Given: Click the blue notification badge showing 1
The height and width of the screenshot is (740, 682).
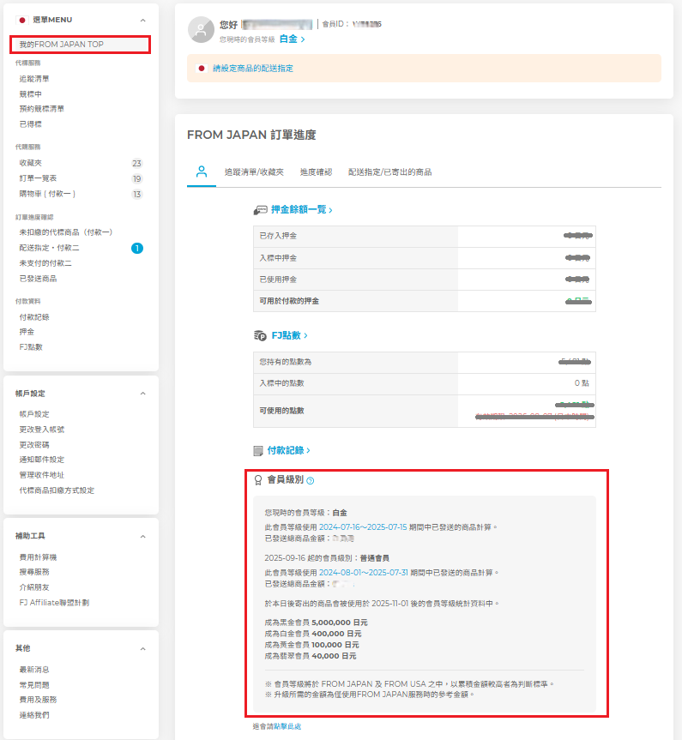Looking at the screenshot, I should pyautogui.click(x=137, y=249).
